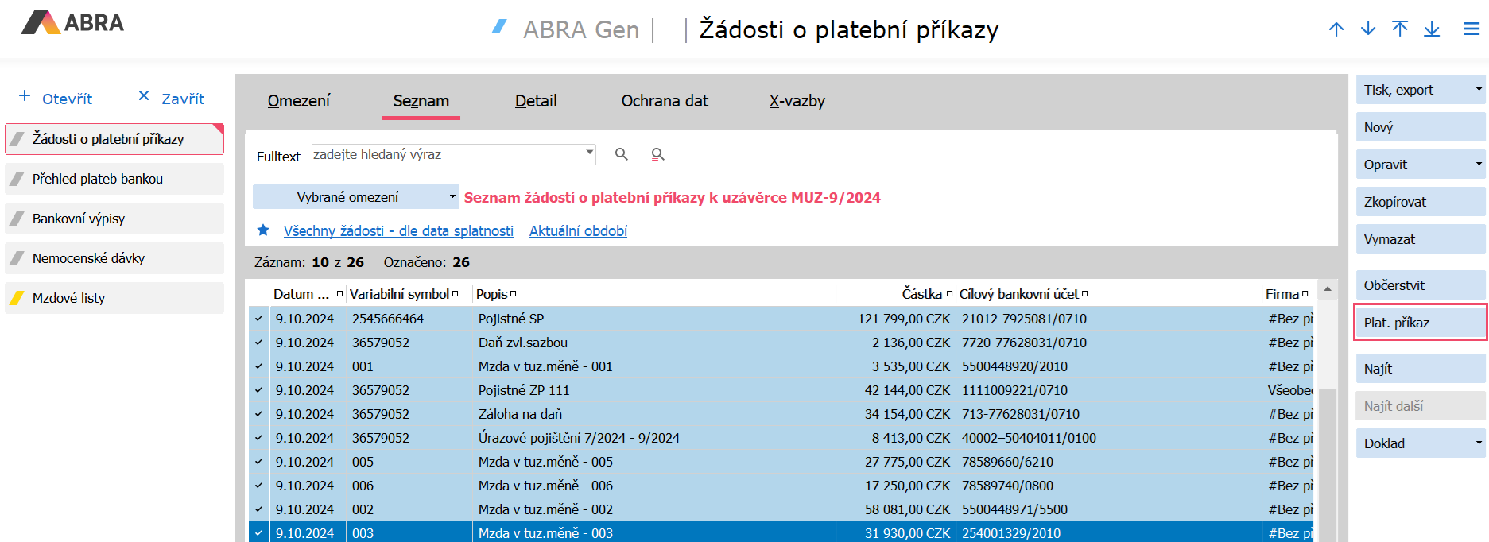Jump to last record arrow icon
Screen dimensions: 1489x542
[x=1432, y=29]
